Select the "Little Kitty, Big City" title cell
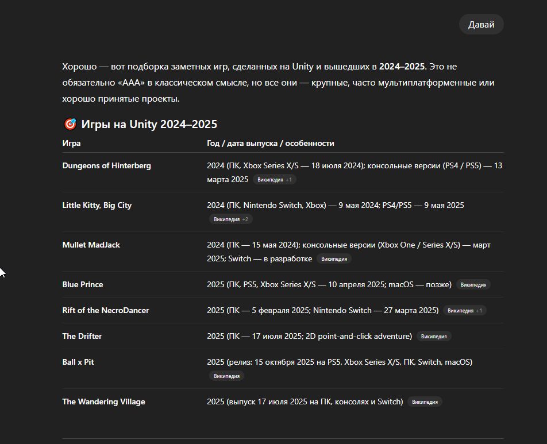The height and width of the screenshot is (444, 547). tap(97, 205)
